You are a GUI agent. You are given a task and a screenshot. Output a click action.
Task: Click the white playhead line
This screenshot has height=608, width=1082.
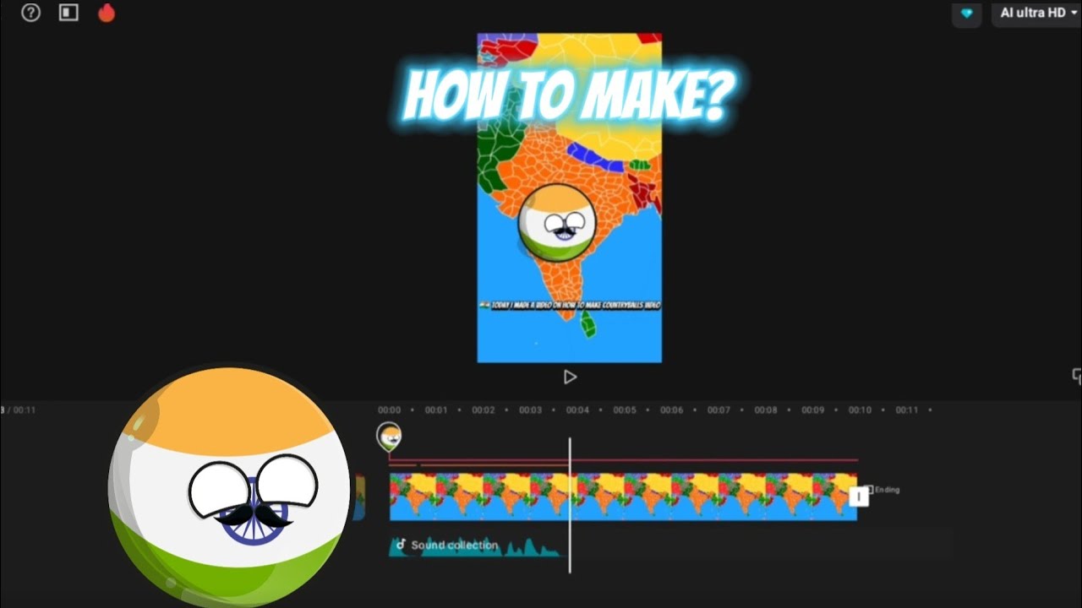570,505
